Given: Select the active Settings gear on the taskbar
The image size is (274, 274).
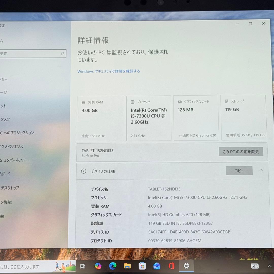Looking at the screenshot, I should pyautogui.click(x=186, y=266).
